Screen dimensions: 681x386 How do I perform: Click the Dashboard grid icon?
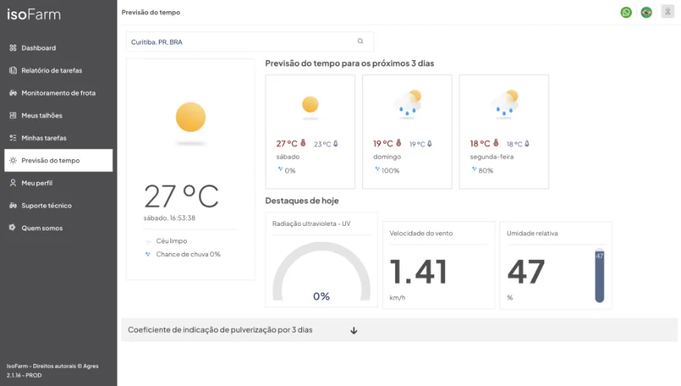13,48
